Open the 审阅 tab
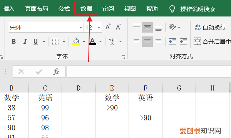231x138 pixels. [x=108, y=9]
